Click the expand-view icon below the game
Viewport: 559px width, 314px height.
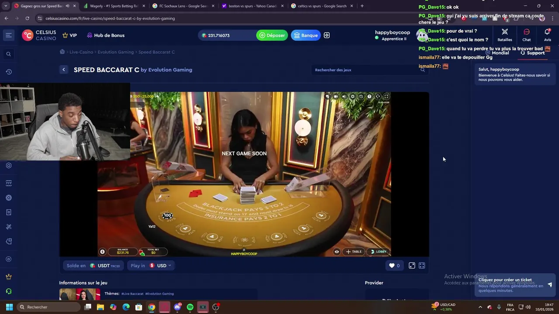[412, 266]
